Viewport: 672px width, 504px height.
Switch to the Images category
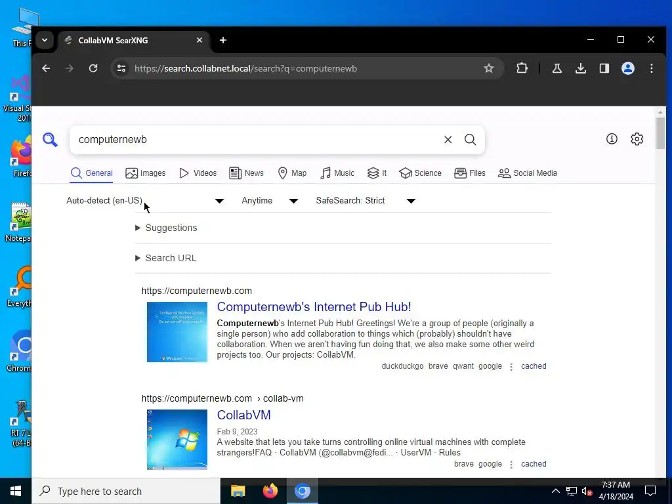tap(145, 173)
